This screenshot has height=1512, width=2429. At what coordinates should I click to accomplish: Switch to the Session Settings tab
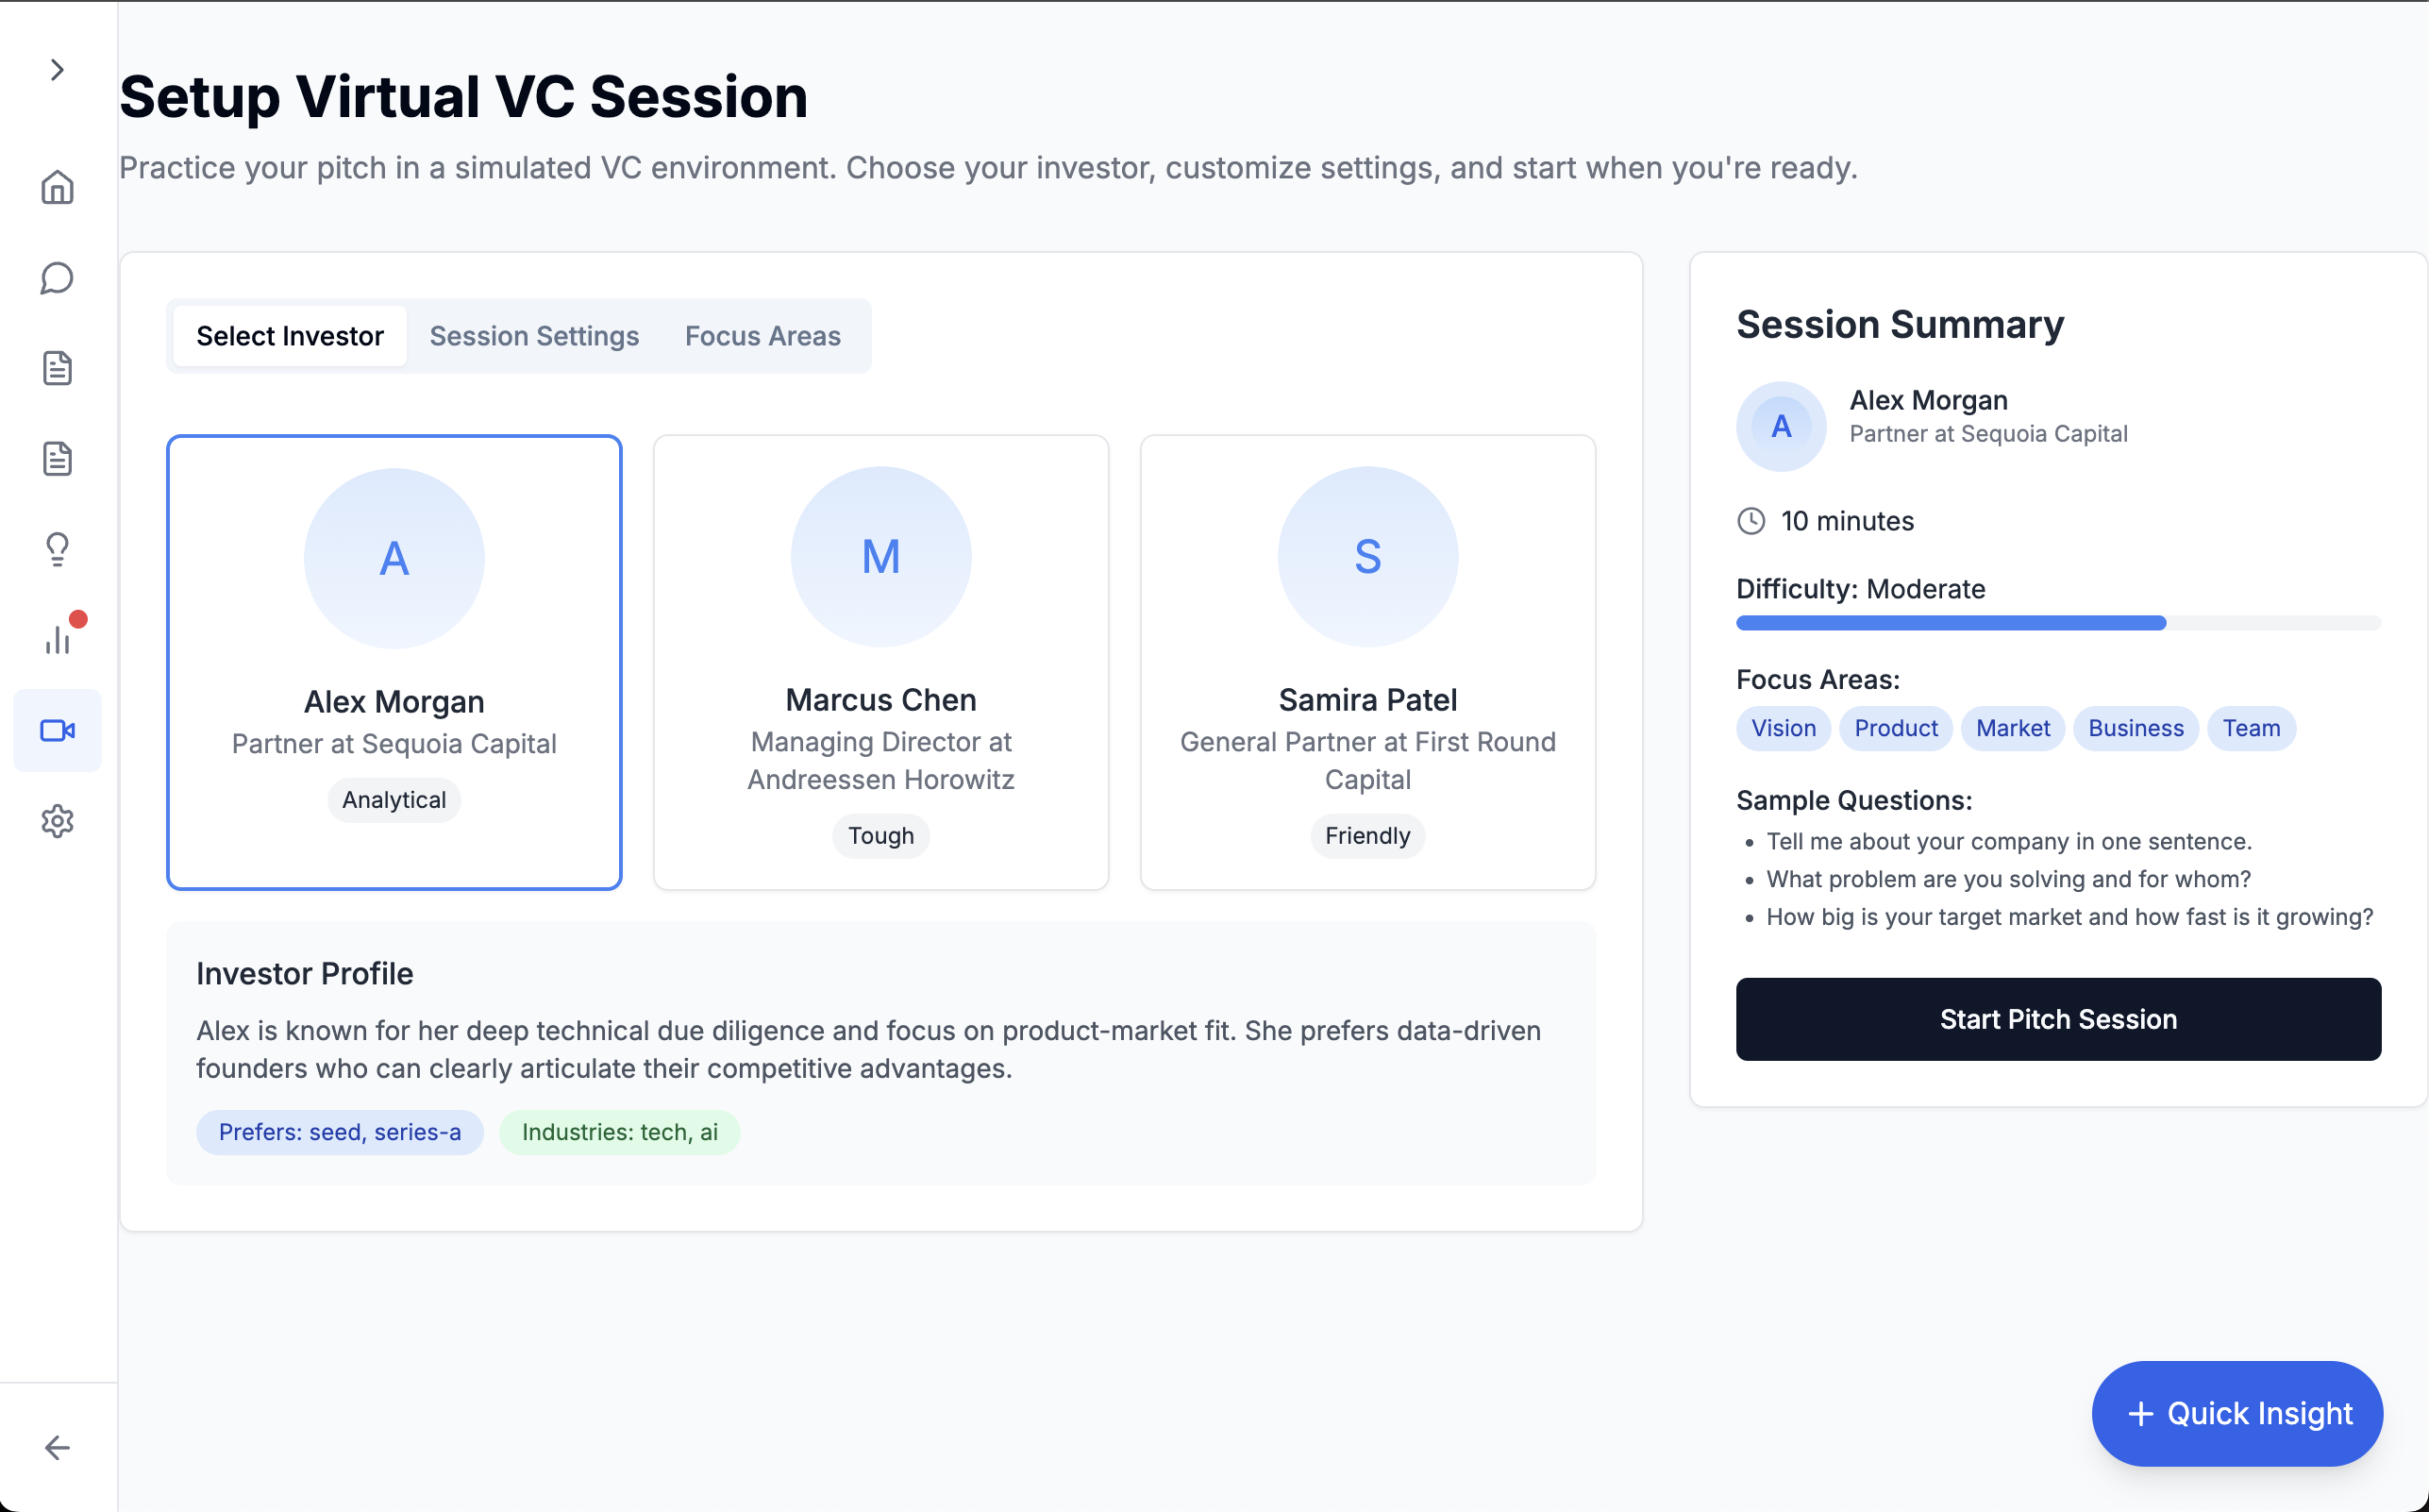pos(534,335)
